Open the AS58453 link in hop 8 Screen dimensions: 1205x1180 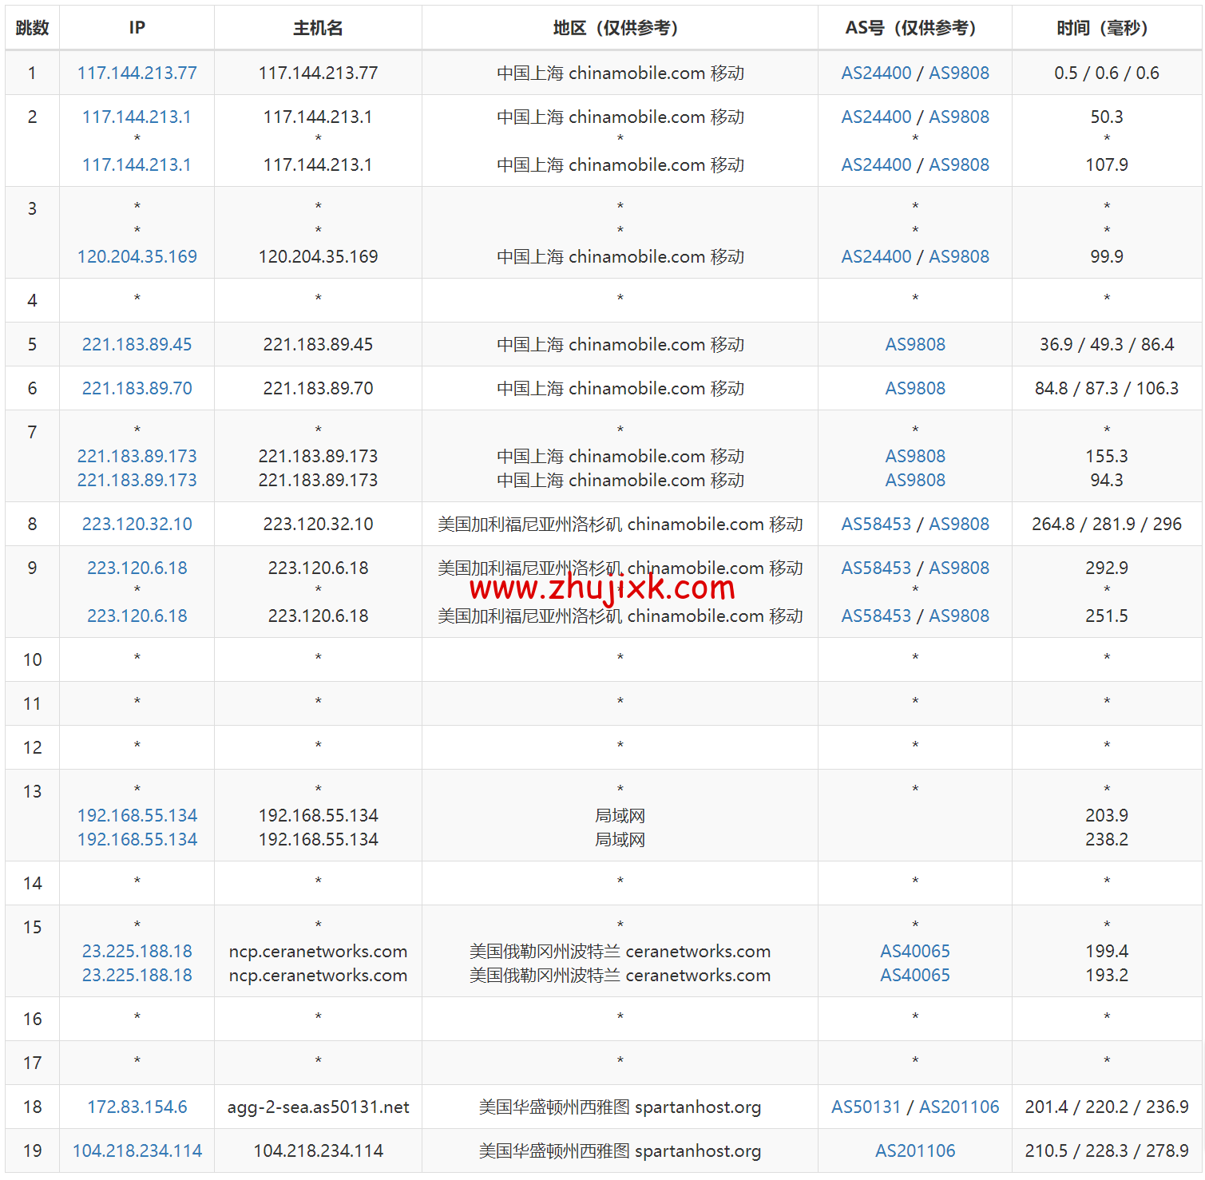pyautogui.click(x=875, y=524)
